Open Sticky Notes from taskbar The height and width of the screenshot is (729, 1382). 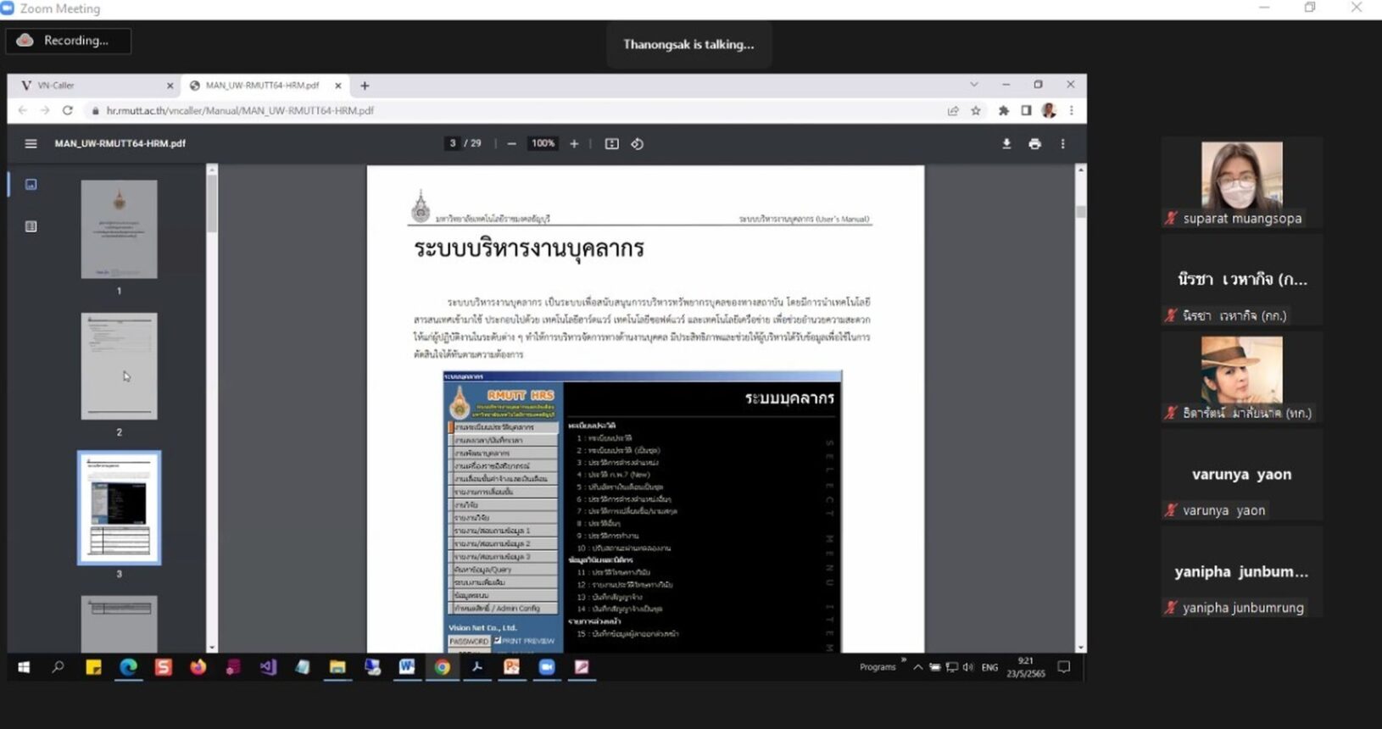point(93,667)
